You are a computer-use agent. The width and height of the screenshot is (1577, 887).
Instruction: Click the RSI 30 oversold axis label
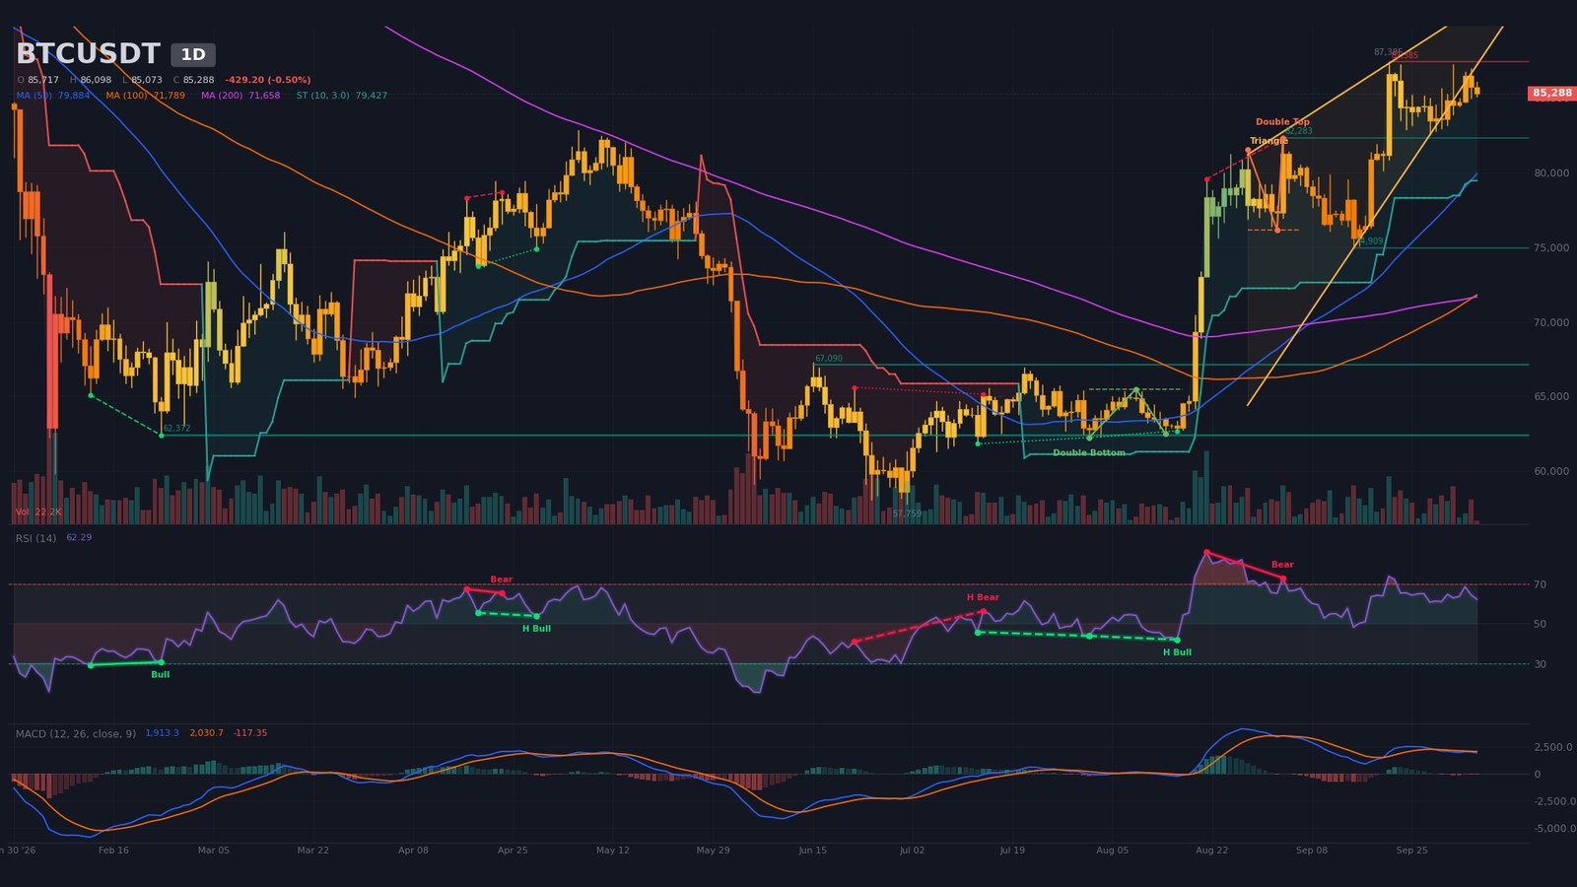[x=1540, y=665]
